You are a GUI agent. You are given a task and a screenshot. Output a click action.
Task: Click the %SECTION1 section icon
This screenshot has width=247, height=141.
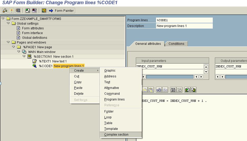click(x=29, y=57)
